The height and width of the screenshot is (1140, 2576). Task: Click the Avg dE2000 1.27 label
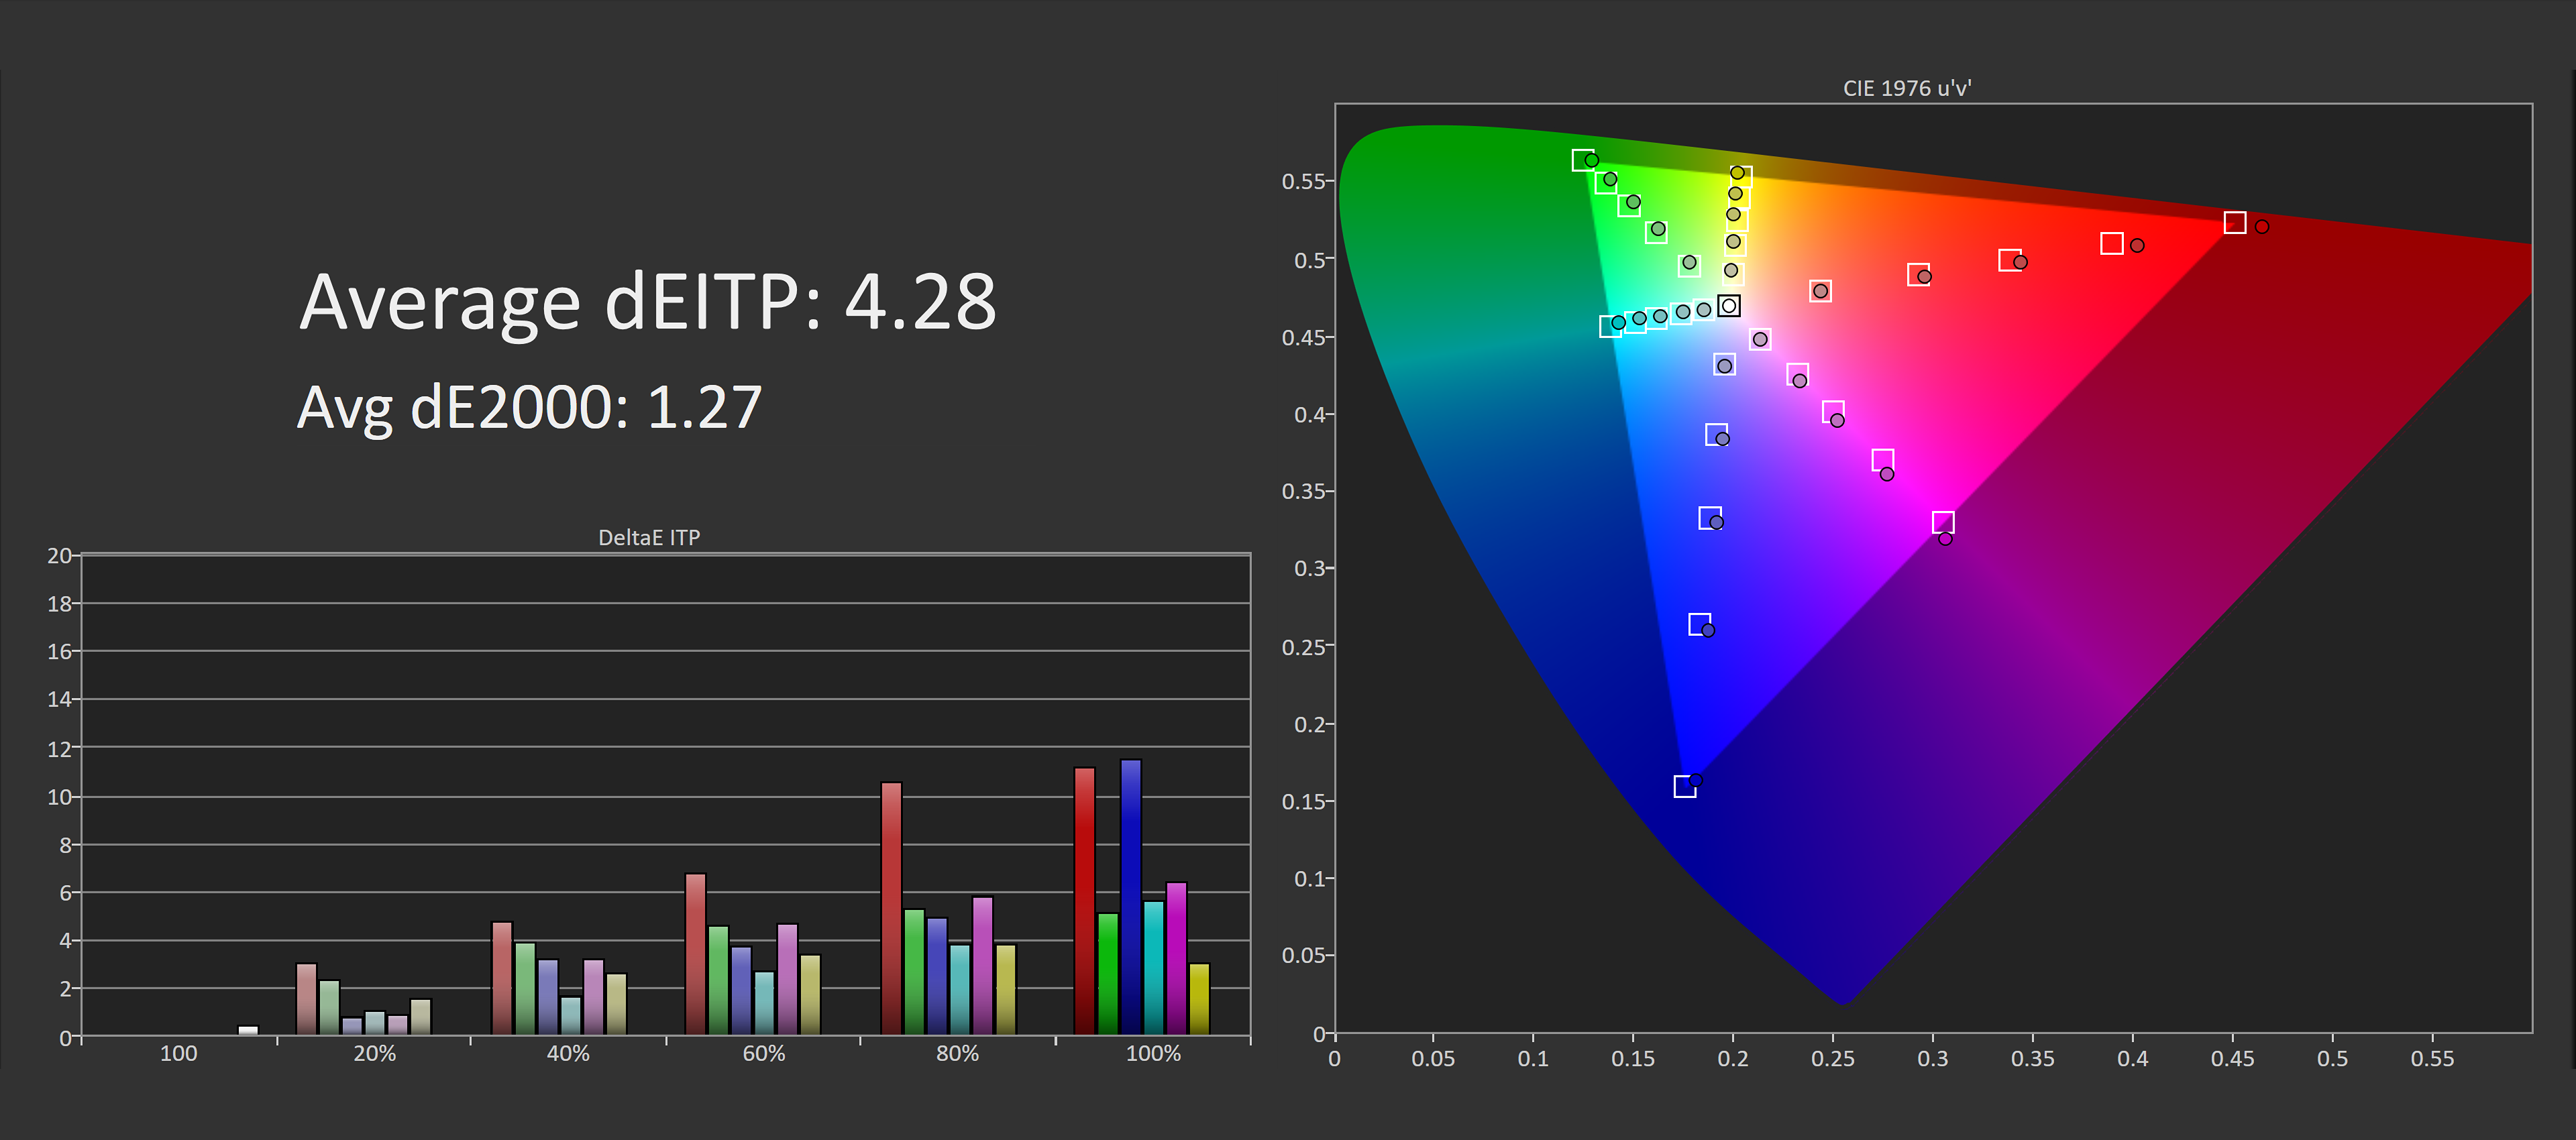point(530,408)
